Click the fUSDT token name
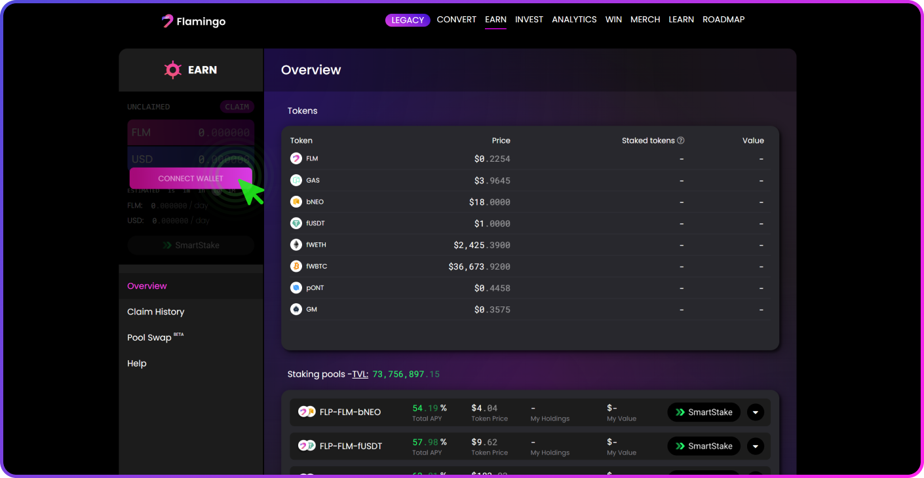This screenshot has width=924, height=478. pos(315,223)
